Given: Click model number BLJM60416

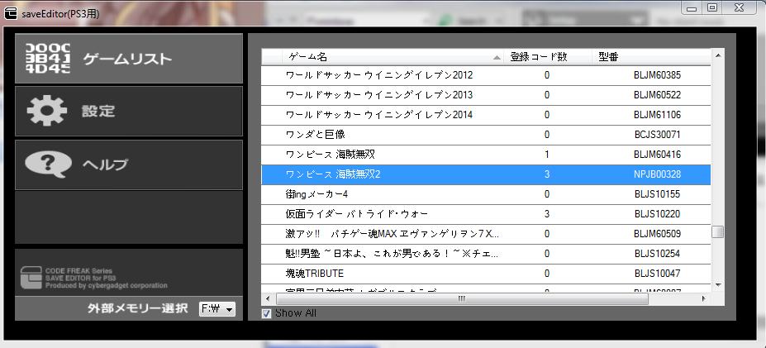Looking at the screenshot, I should coord(657,155).
